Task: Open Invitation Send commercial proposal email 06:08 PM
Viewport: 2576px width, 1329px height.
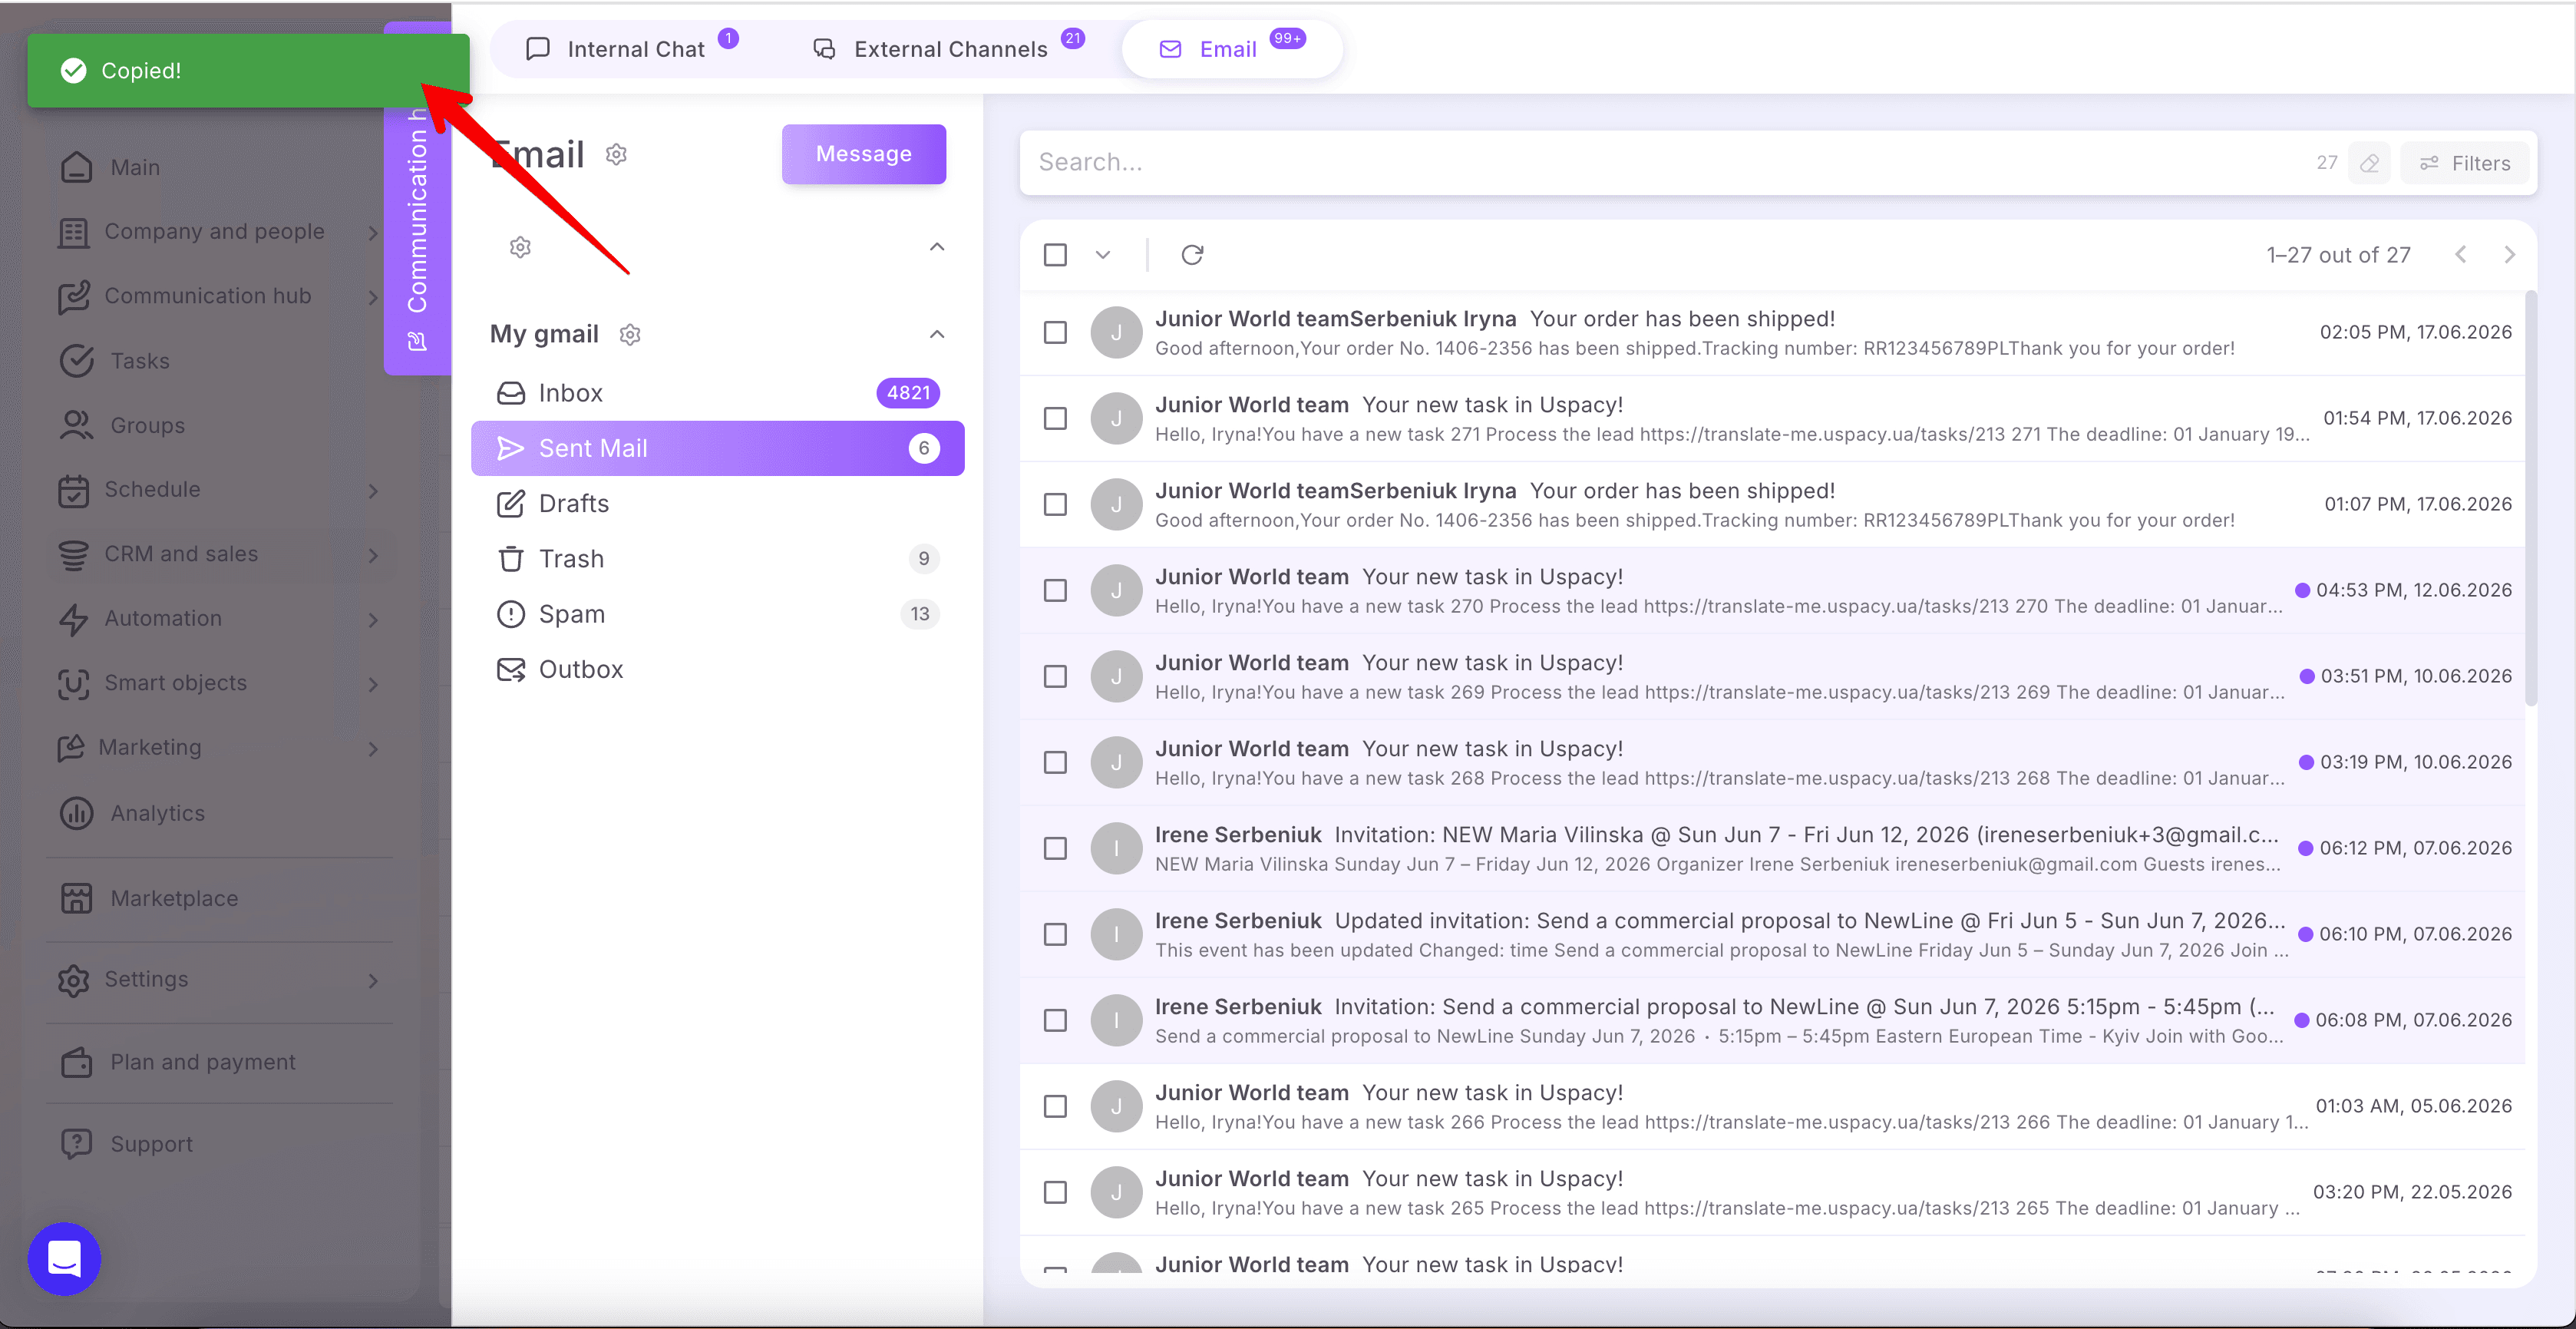Action: [1772, 1020]
